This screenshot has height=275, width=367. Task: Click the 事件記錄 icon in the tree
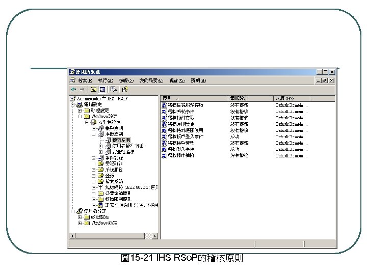(101, 158)
